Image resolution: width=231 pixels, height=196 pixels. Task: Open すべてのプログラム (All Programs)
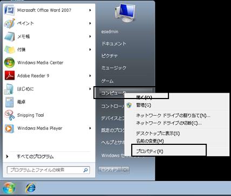tap(35, 157)
